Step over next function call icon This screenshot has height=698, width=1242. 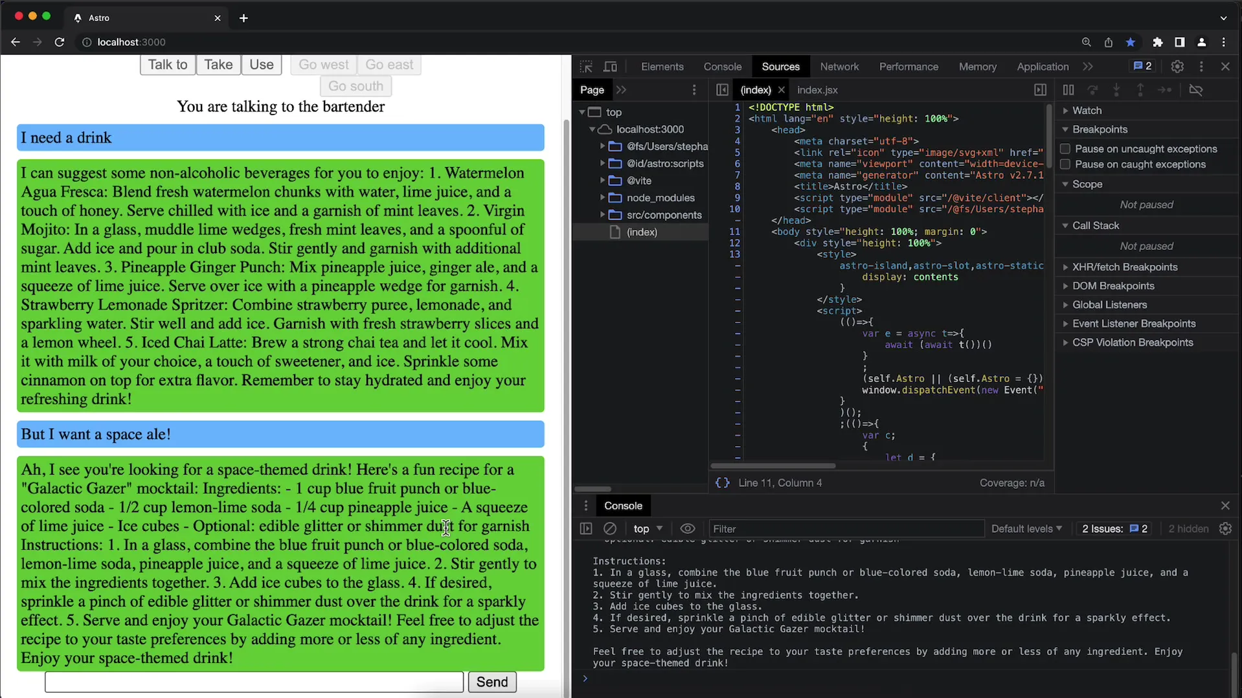tap(1092, 90)
